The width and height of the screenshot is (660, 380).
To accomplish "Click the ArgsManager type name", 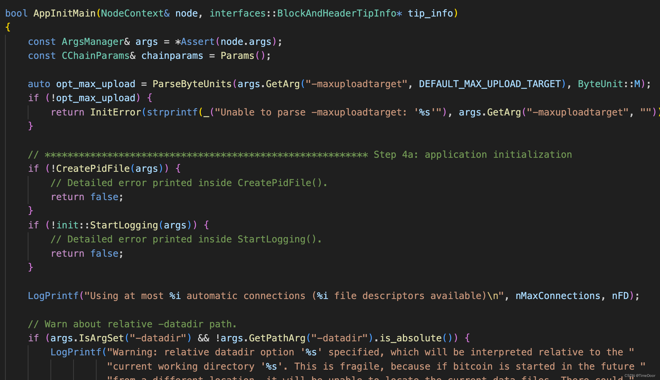I will click(93, 41).
